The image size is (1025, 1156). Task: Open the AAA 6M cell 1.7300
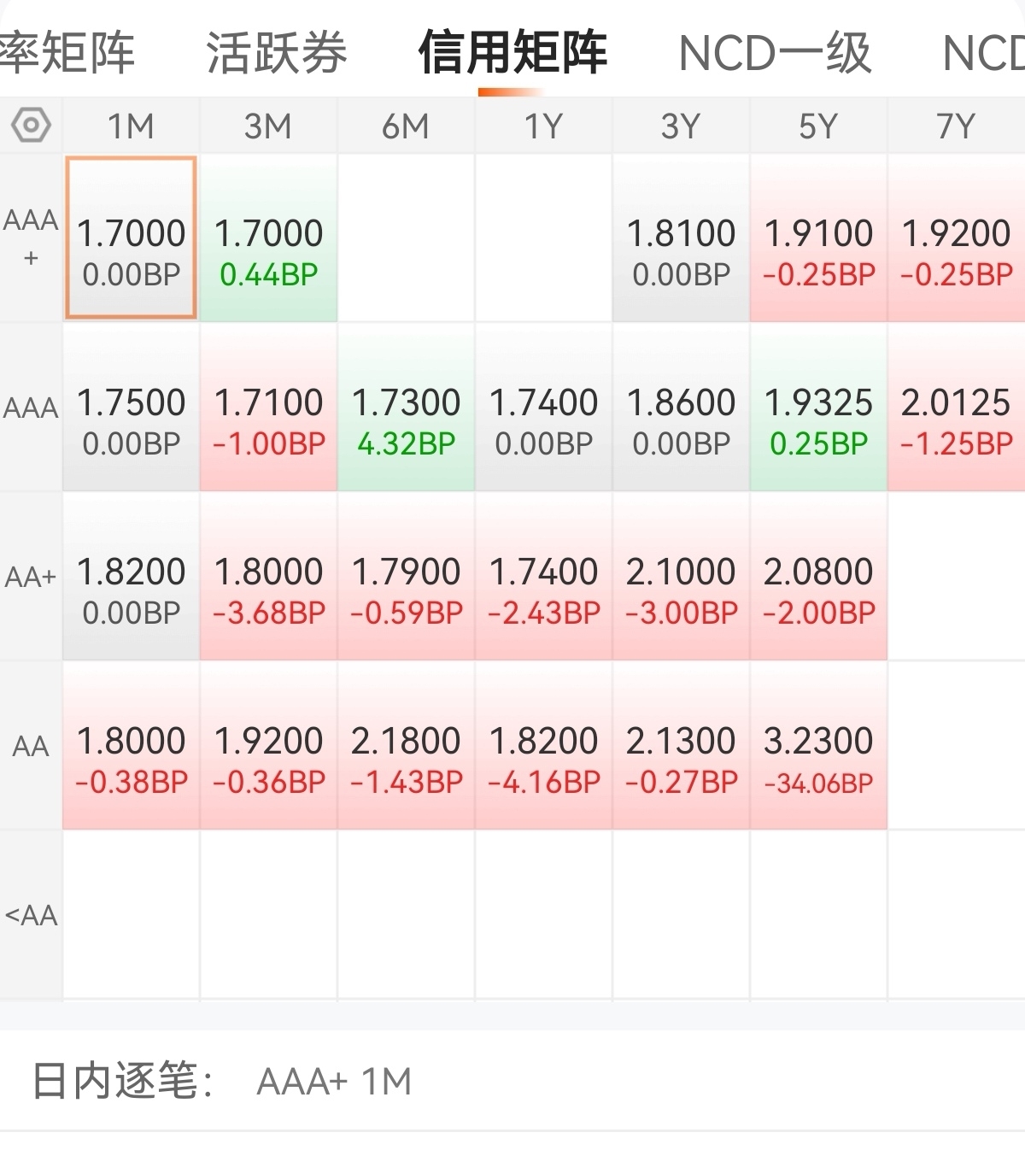point(407,408)
